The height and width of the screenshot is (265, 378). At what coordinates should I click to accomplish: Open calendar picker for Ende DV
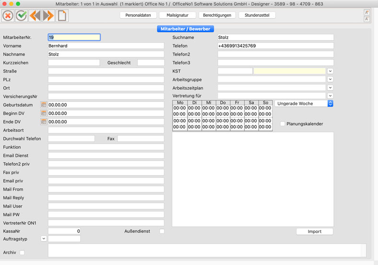coord(43,121)
